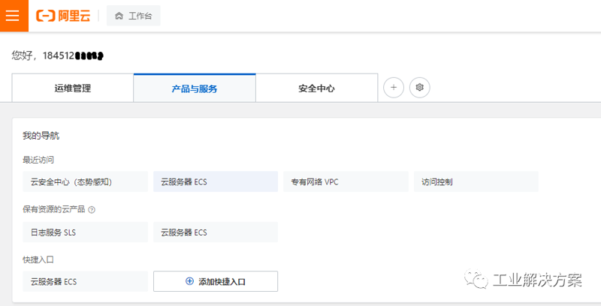The height and width of the screenshot is (306, 601).
Task: Click the 快捷入口 label
Action: (x=38, y=259)
